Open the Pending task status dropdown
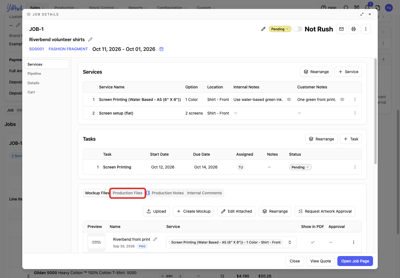 [x=300, y=167]
